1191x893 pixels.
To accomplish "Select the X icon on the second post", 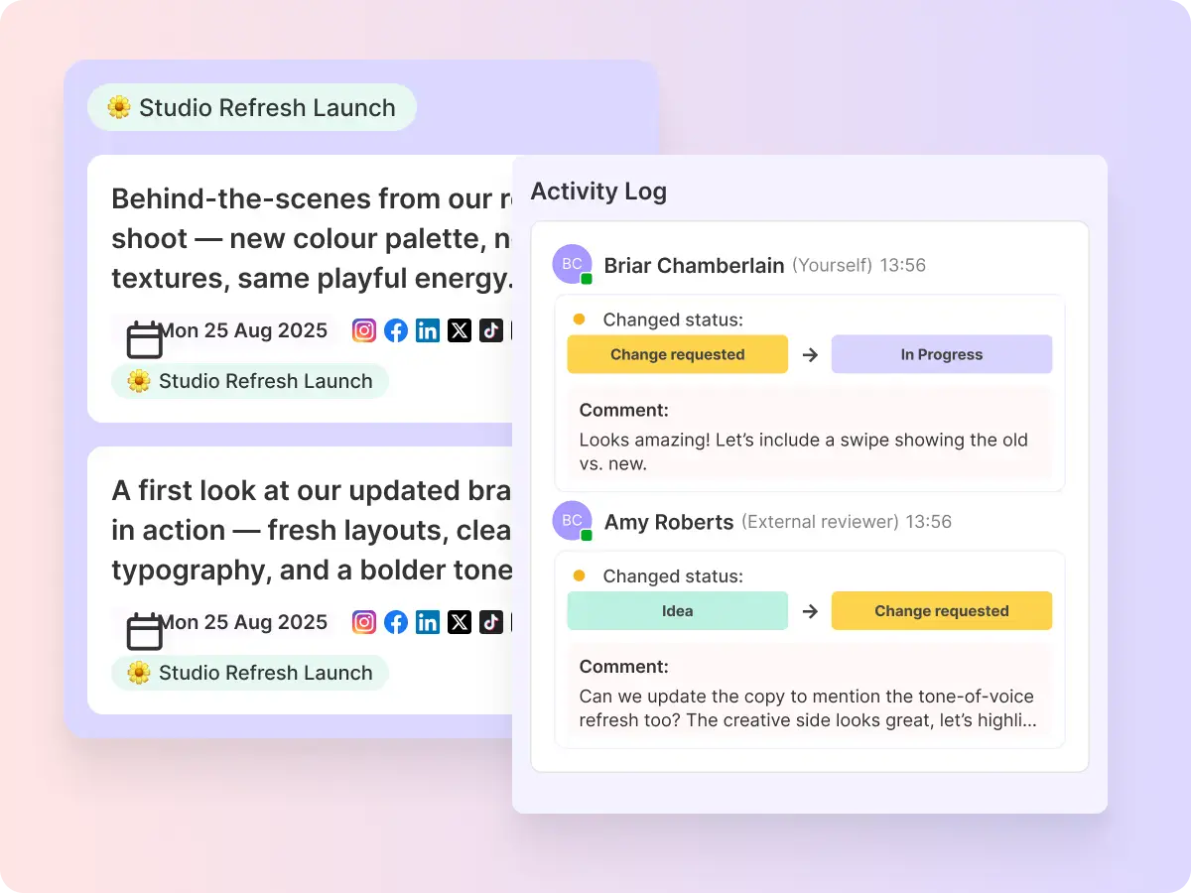I will pyautogui.click(x=460, y=622).
